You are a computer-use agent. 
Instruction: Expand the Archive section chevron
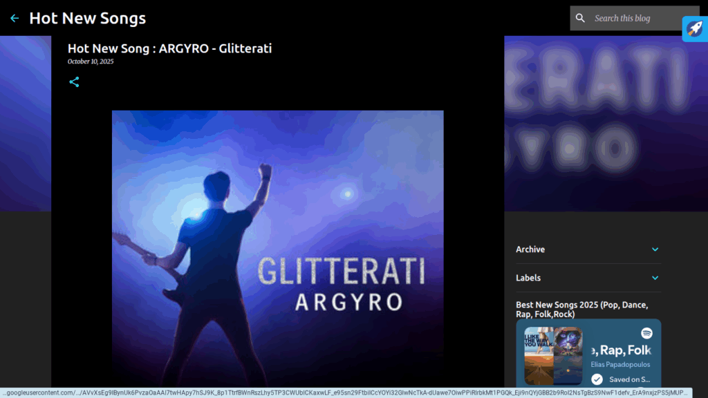tap(655, 249)
